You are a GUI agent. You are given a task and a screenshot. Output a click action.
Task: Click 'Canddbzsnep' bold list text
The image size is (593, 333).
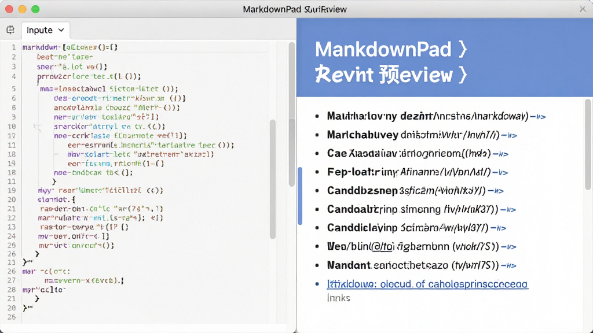[362, 191]
